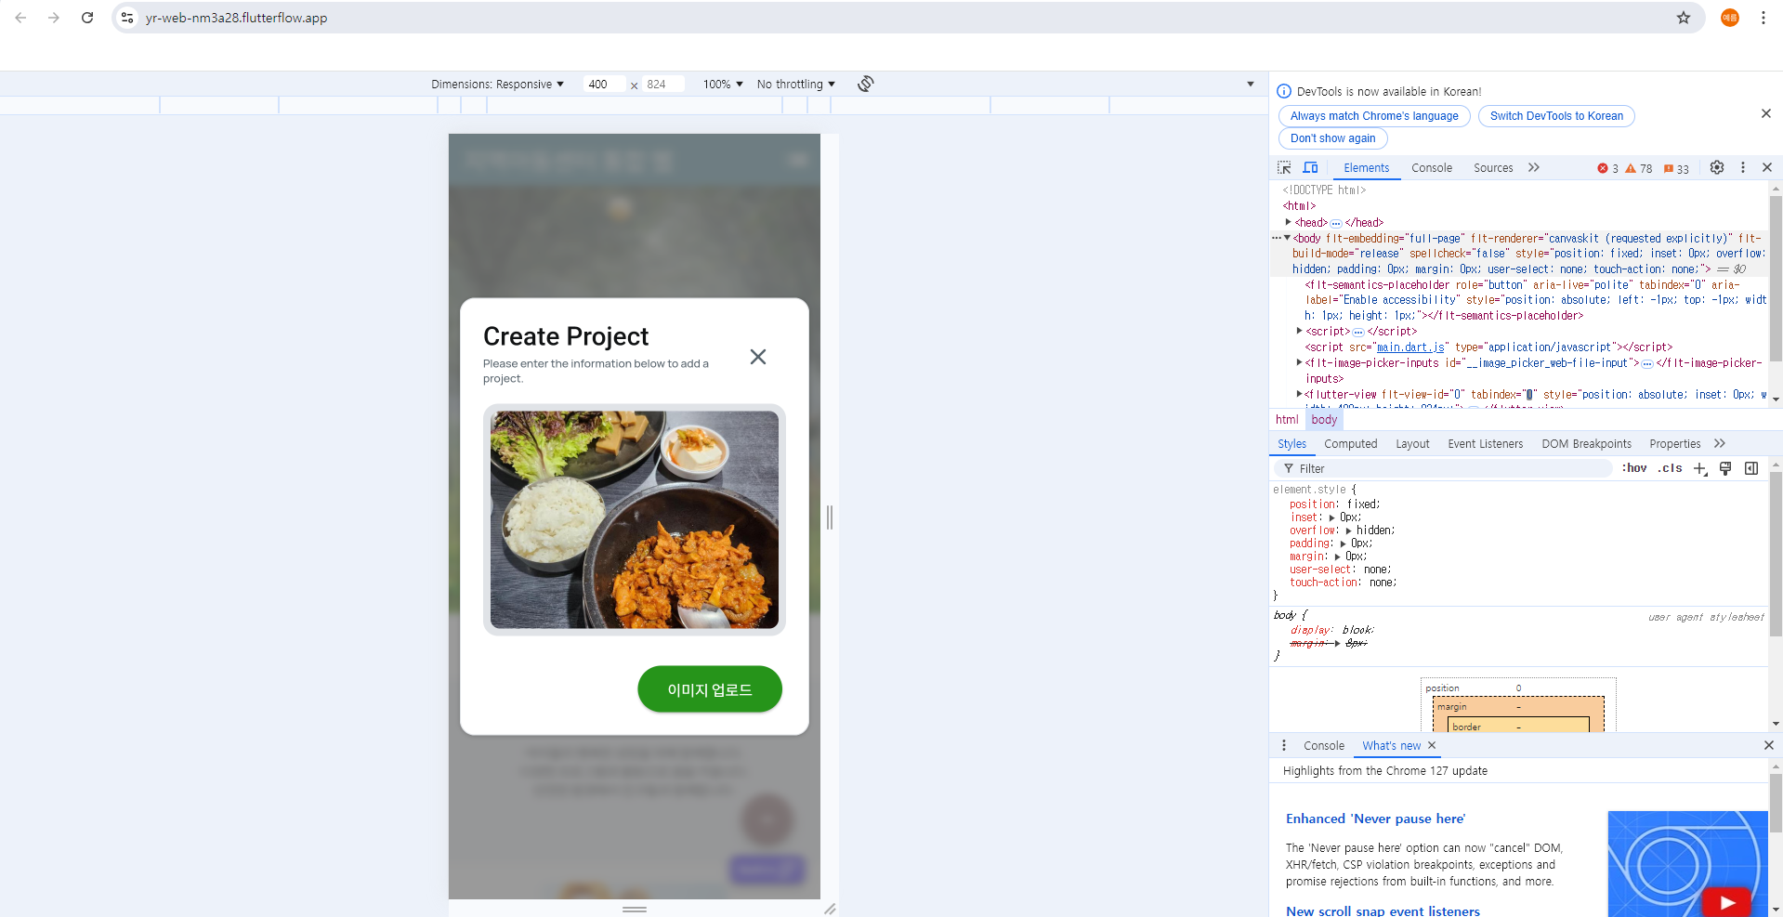Edit the viewport height field 824
The image size is (1783, 917).
point(663,84)
